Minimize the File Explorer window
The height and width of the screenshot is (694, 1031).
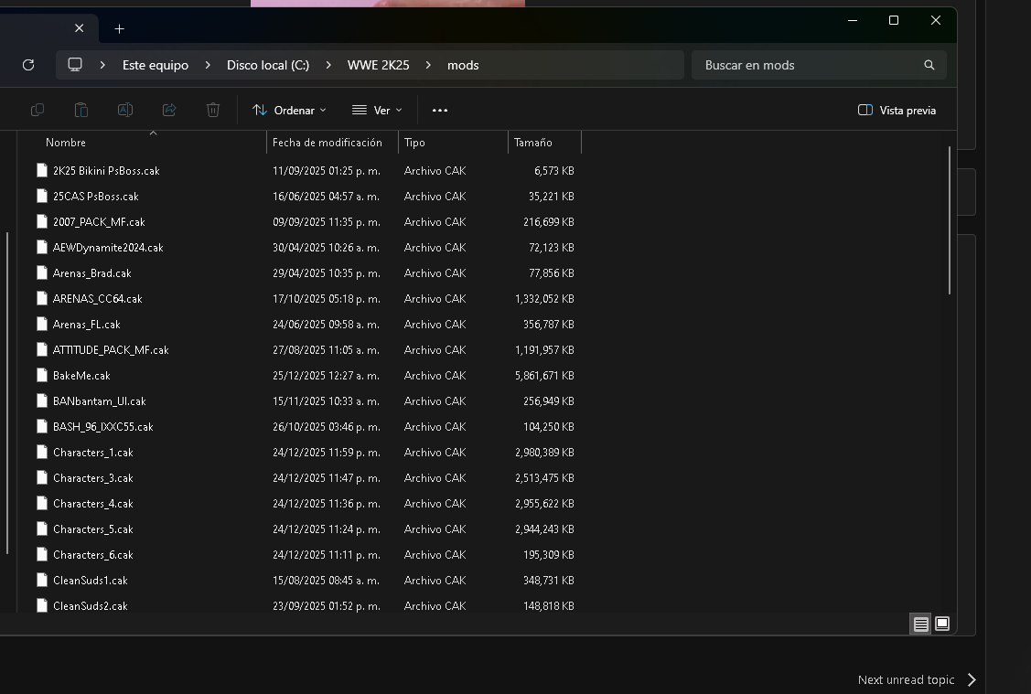[x=853, y=20]
